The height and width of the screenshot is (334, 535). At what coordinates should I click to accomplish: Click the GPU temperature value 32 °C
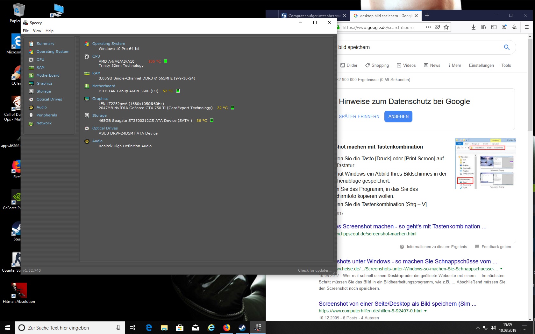pyautogui.click(x=222, y=108)
